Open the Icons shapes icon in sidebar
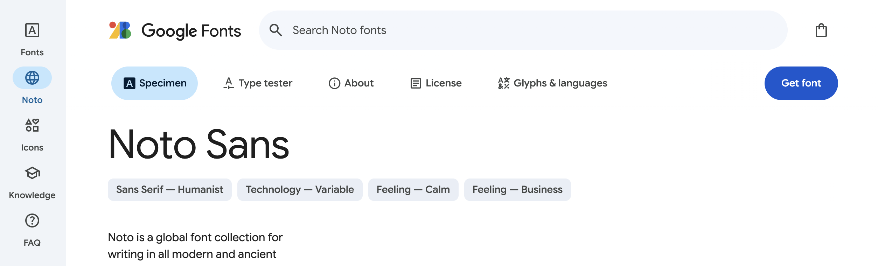This screenshot has width=878, height=266. point(32,125)
